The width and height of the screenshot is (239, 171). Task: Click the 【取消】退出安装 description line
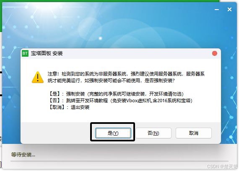click(x=69, y=107)
